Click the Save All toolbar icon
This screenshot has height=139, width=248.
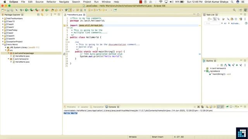pos(12,10)
